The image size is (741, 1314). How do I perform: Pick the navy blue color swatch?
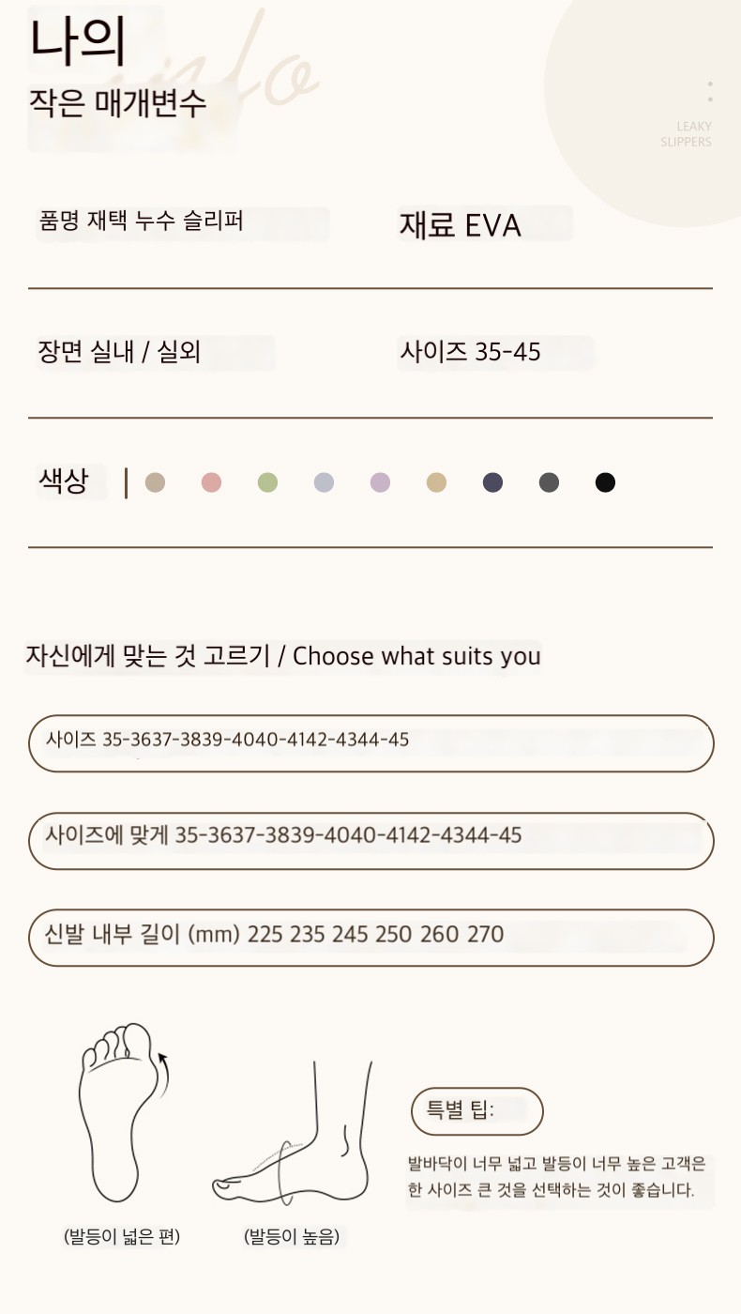pos(492,482)
